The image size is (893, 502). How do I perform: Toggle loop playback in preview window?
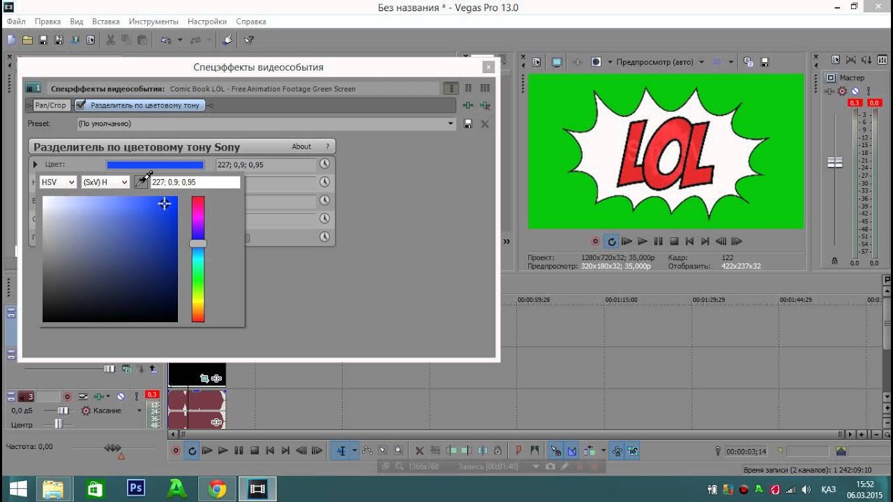coord(612,241)
